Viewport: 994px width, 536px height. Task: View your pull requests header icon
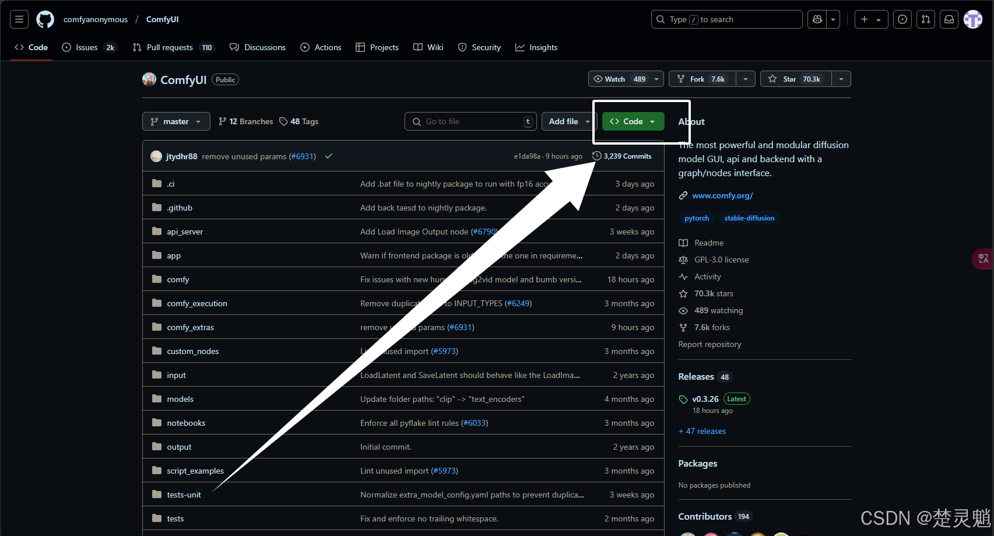926,19
